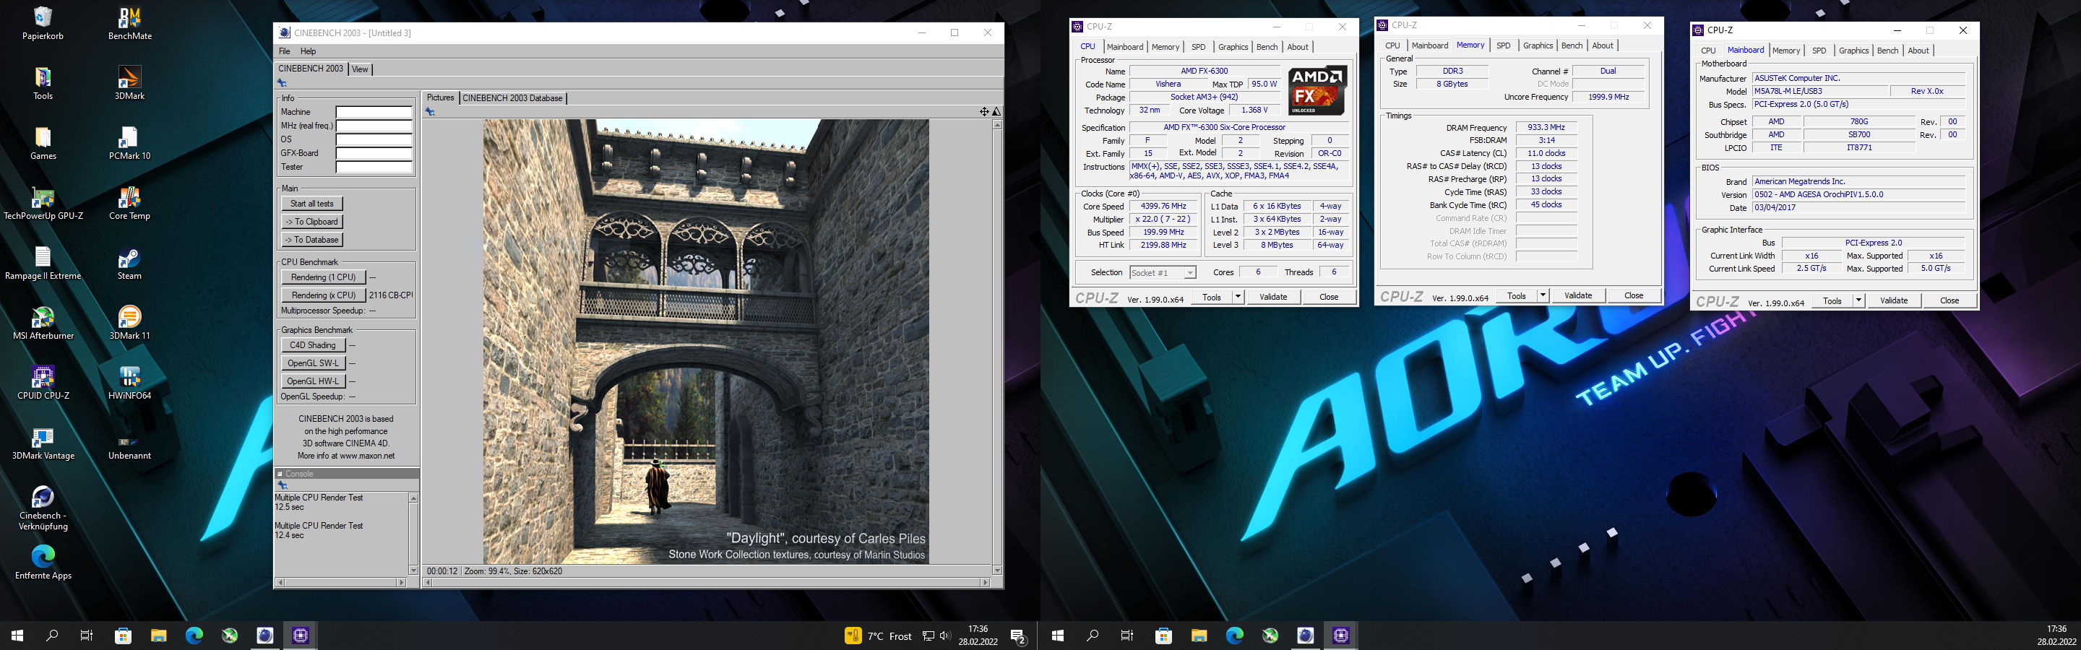This screenshot has height=650, width=2081.
Task: Expand Tools dropdown arrow in Memory CPU-Z
Action: click(x=1542, y=295)
